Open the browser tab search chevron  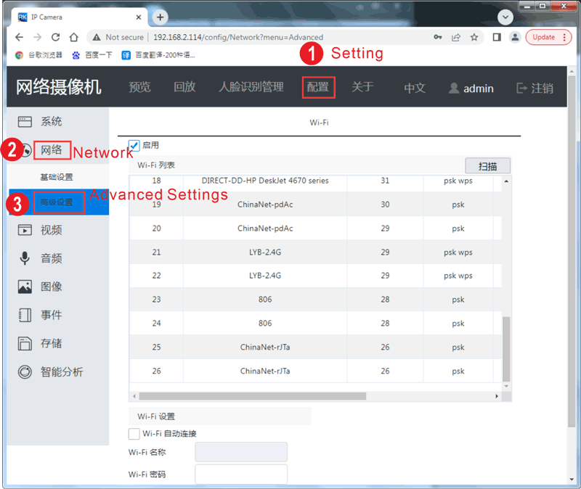coord(504,17)
